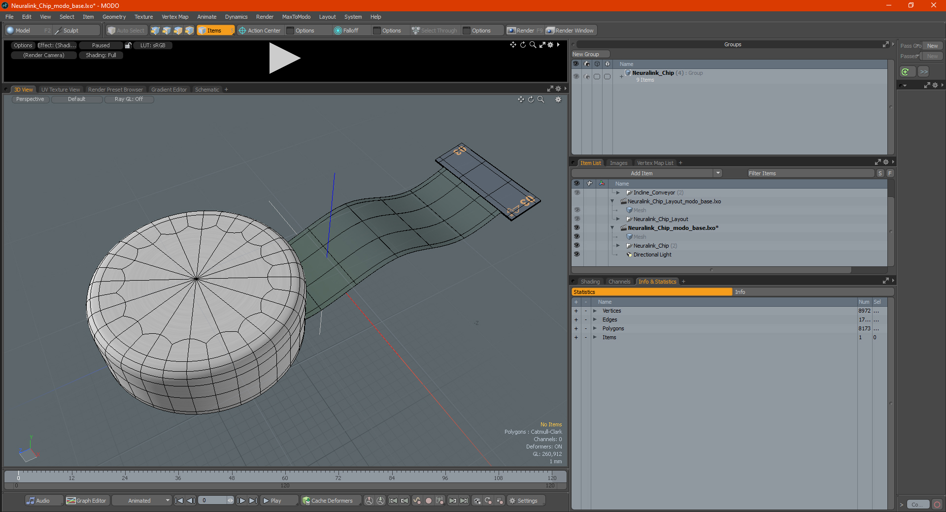
Task: Click Shading: Full button
Action: click(x=101, y=55)
